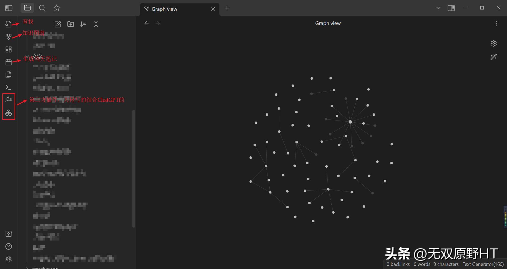Collapse all folders in file explorer

point(96,24)
